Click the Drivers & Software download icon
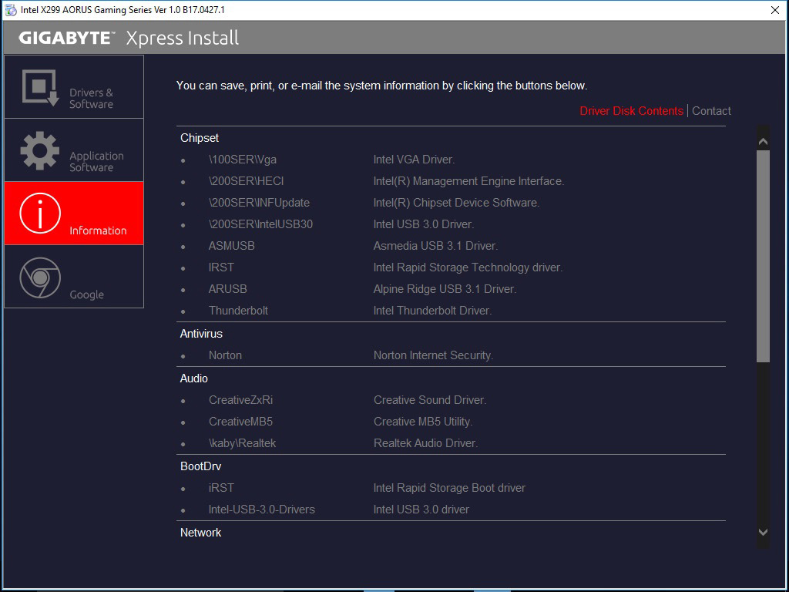789x592 pixels. click(40, 87)
